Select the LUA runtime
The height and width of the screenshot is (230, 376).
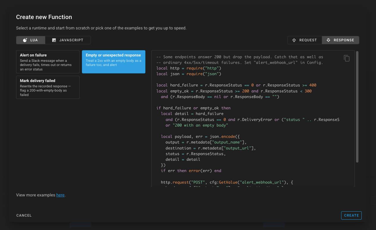point(31,40)
